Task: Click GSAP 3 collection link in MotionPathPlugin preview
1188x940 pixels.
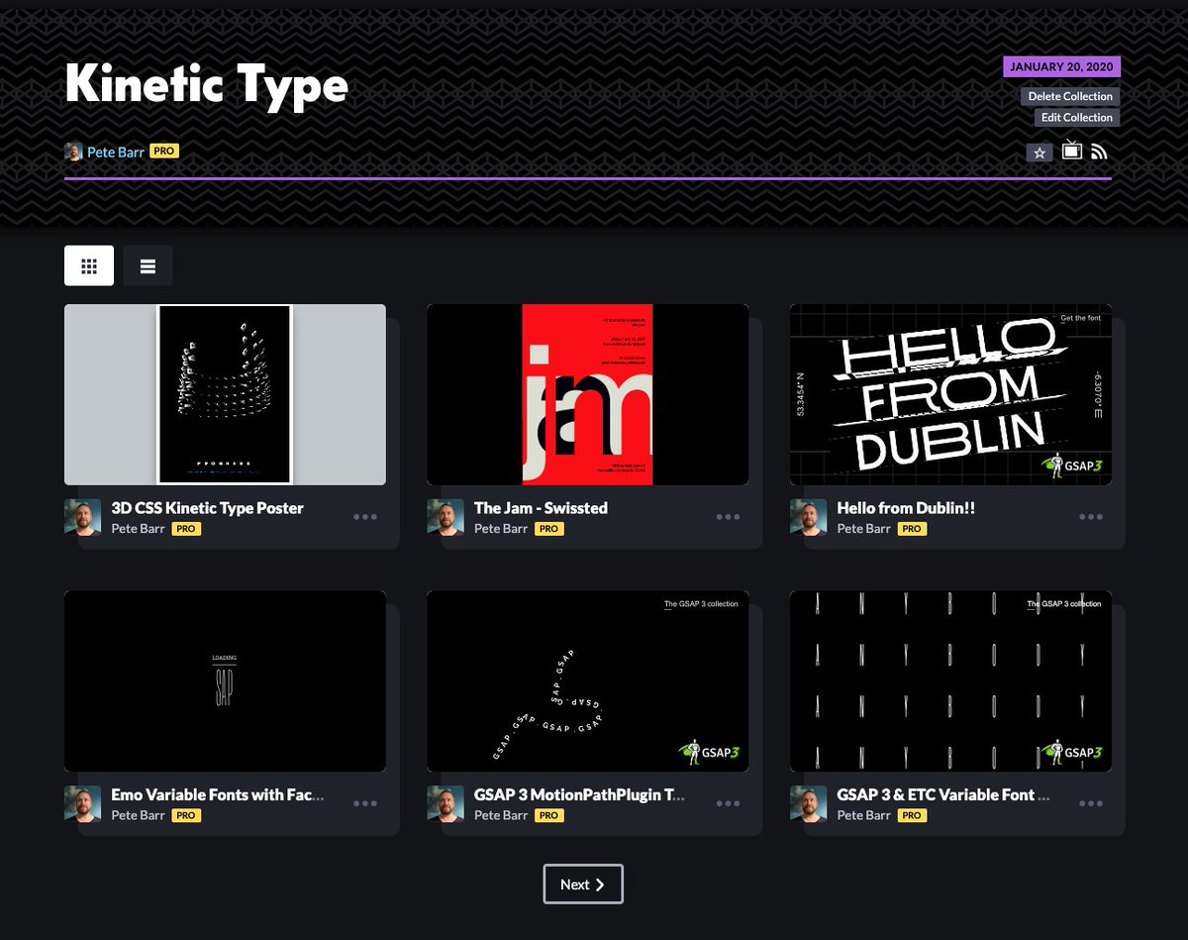Action: pyautogui.click(x=701, y=603)
